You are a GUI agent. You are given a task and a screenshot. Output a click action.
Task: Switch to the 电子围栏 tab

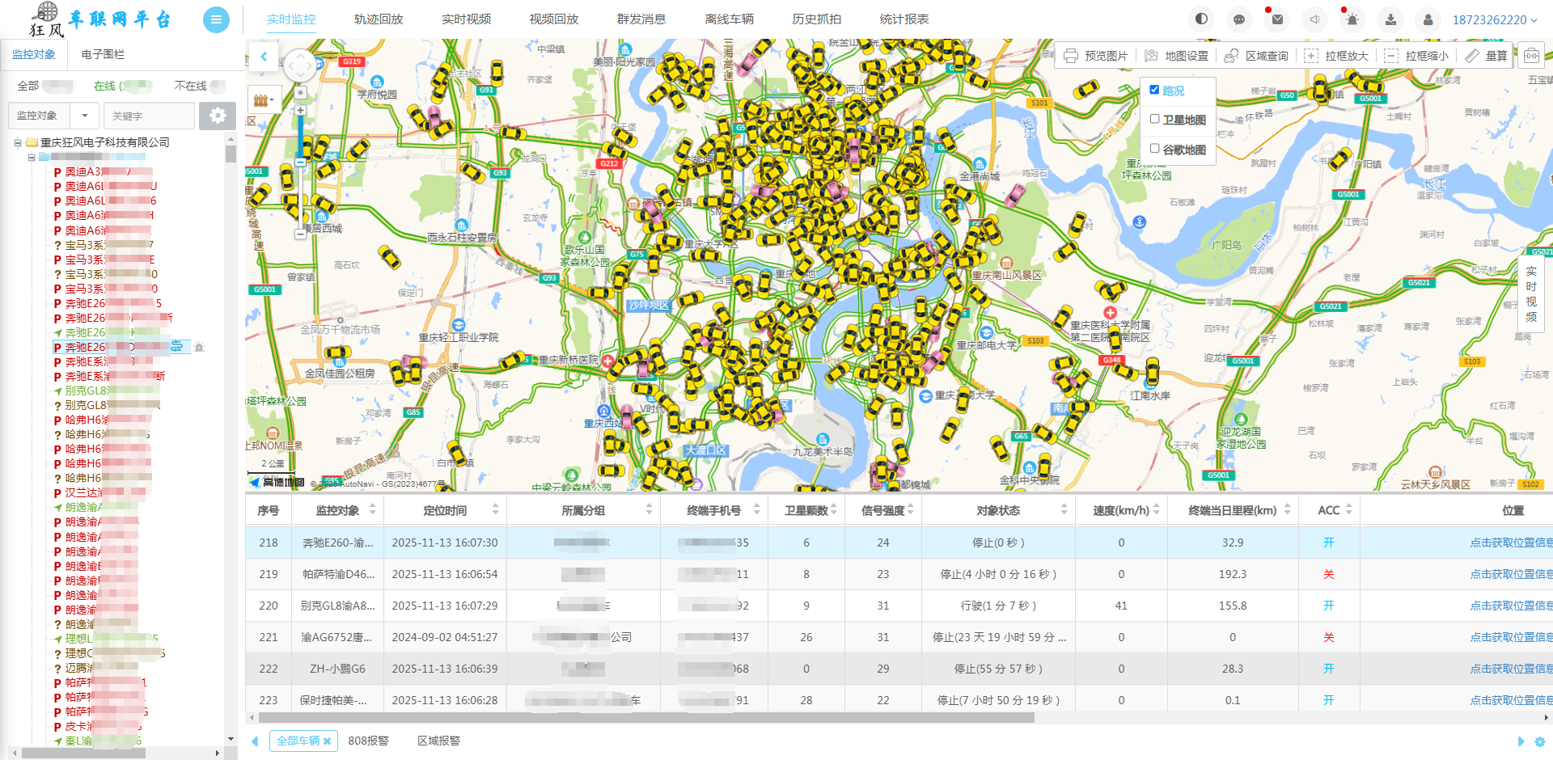point(103,54)
